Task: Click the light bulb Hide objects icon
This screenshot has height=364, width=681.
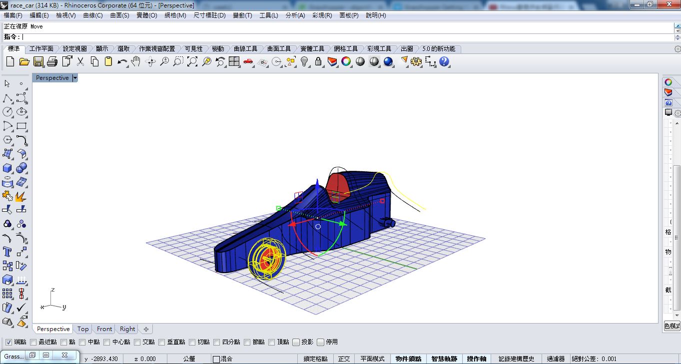Action: (x=304, y=61)
